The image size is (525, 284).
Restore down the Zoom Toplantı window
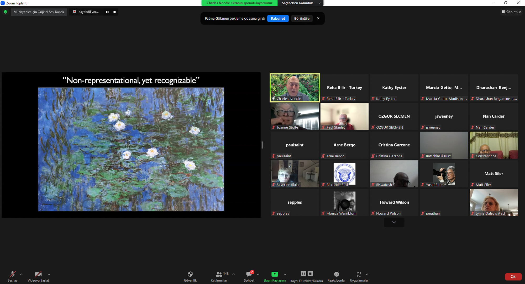pyautogui.click(x=506, y=3)
